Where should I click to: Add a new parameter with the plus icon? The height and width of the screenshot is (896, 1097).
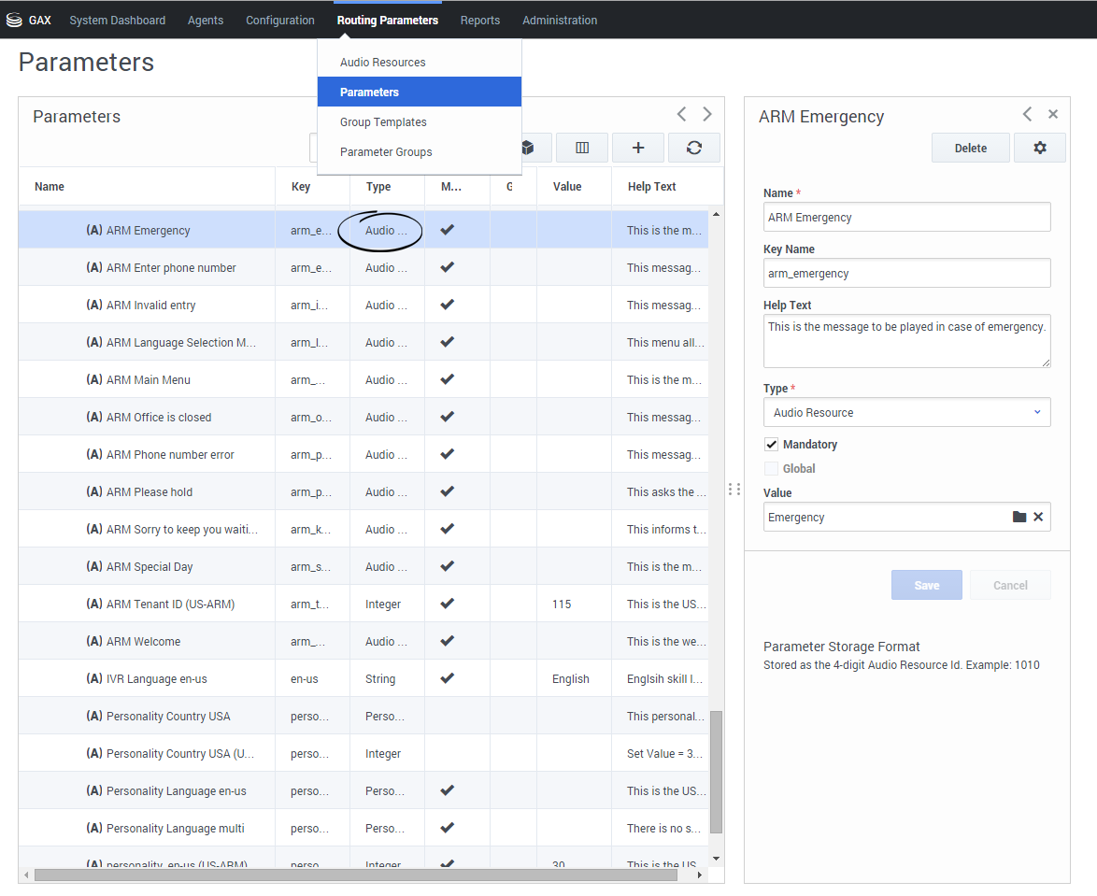coord(638,148)
